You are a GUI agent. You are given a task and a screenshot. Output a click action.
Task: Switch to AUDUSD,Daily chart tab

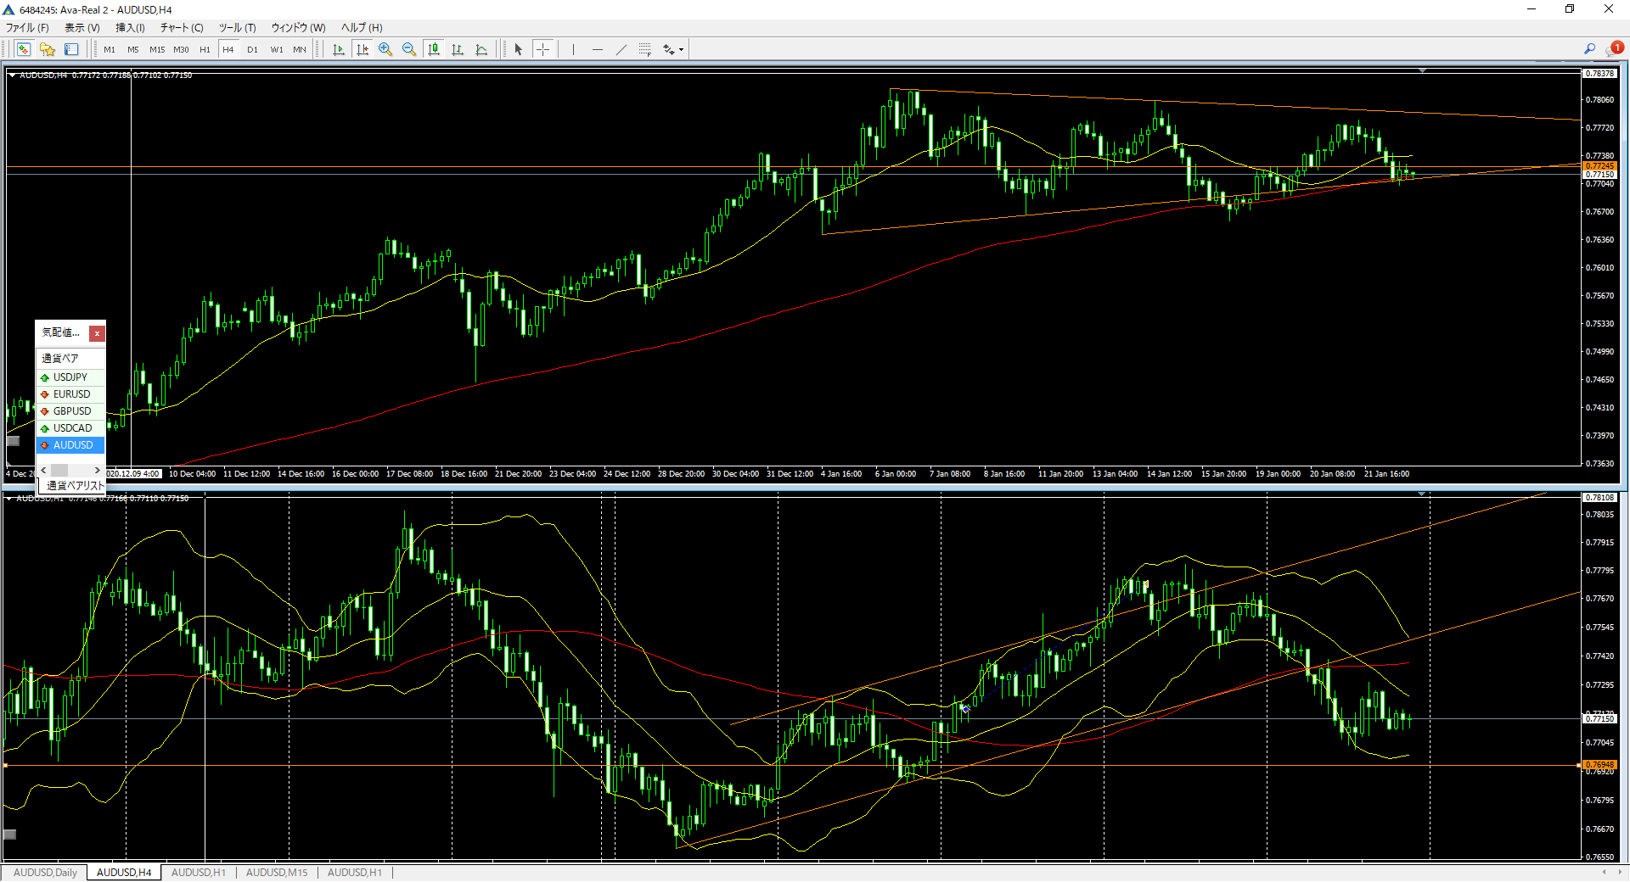(x=45, y=873)
